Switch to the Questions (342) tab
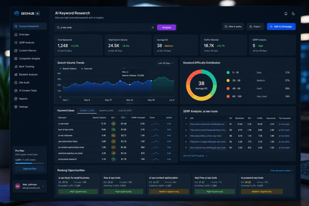Viewport: 309px width, 206px height. (x=106, y=110)
